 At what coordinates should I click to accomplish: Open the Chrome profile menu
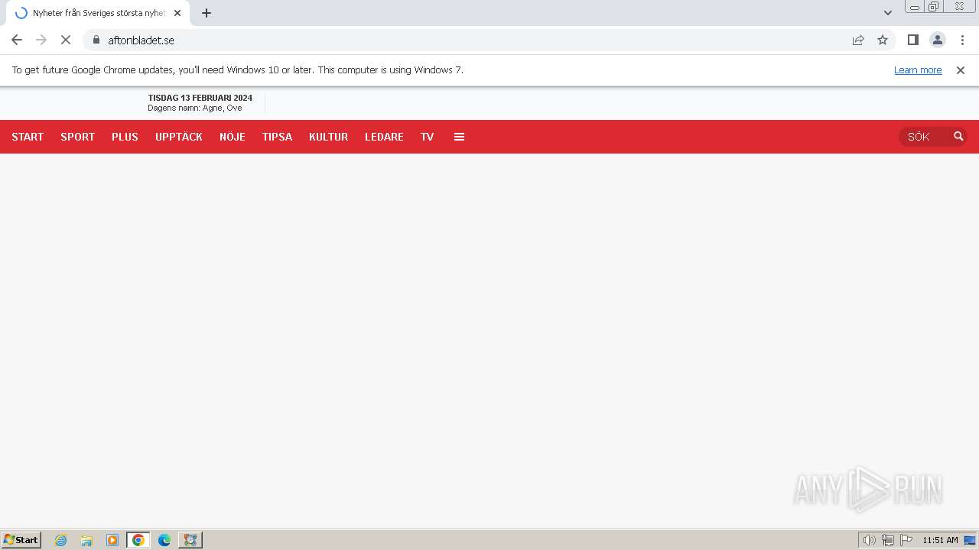[x=937, y=40]
